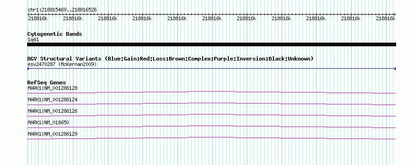Click the black 1q41 cytogenetic band bar
Image resolution: width=409 pixels, height=165 pixels.
coord(211,44)
